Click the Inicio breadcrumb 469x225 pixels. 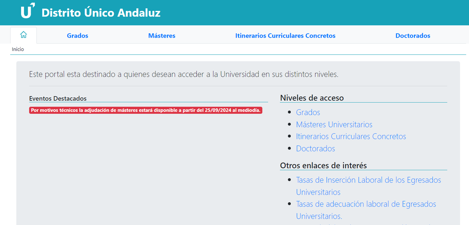click(18, 49)
